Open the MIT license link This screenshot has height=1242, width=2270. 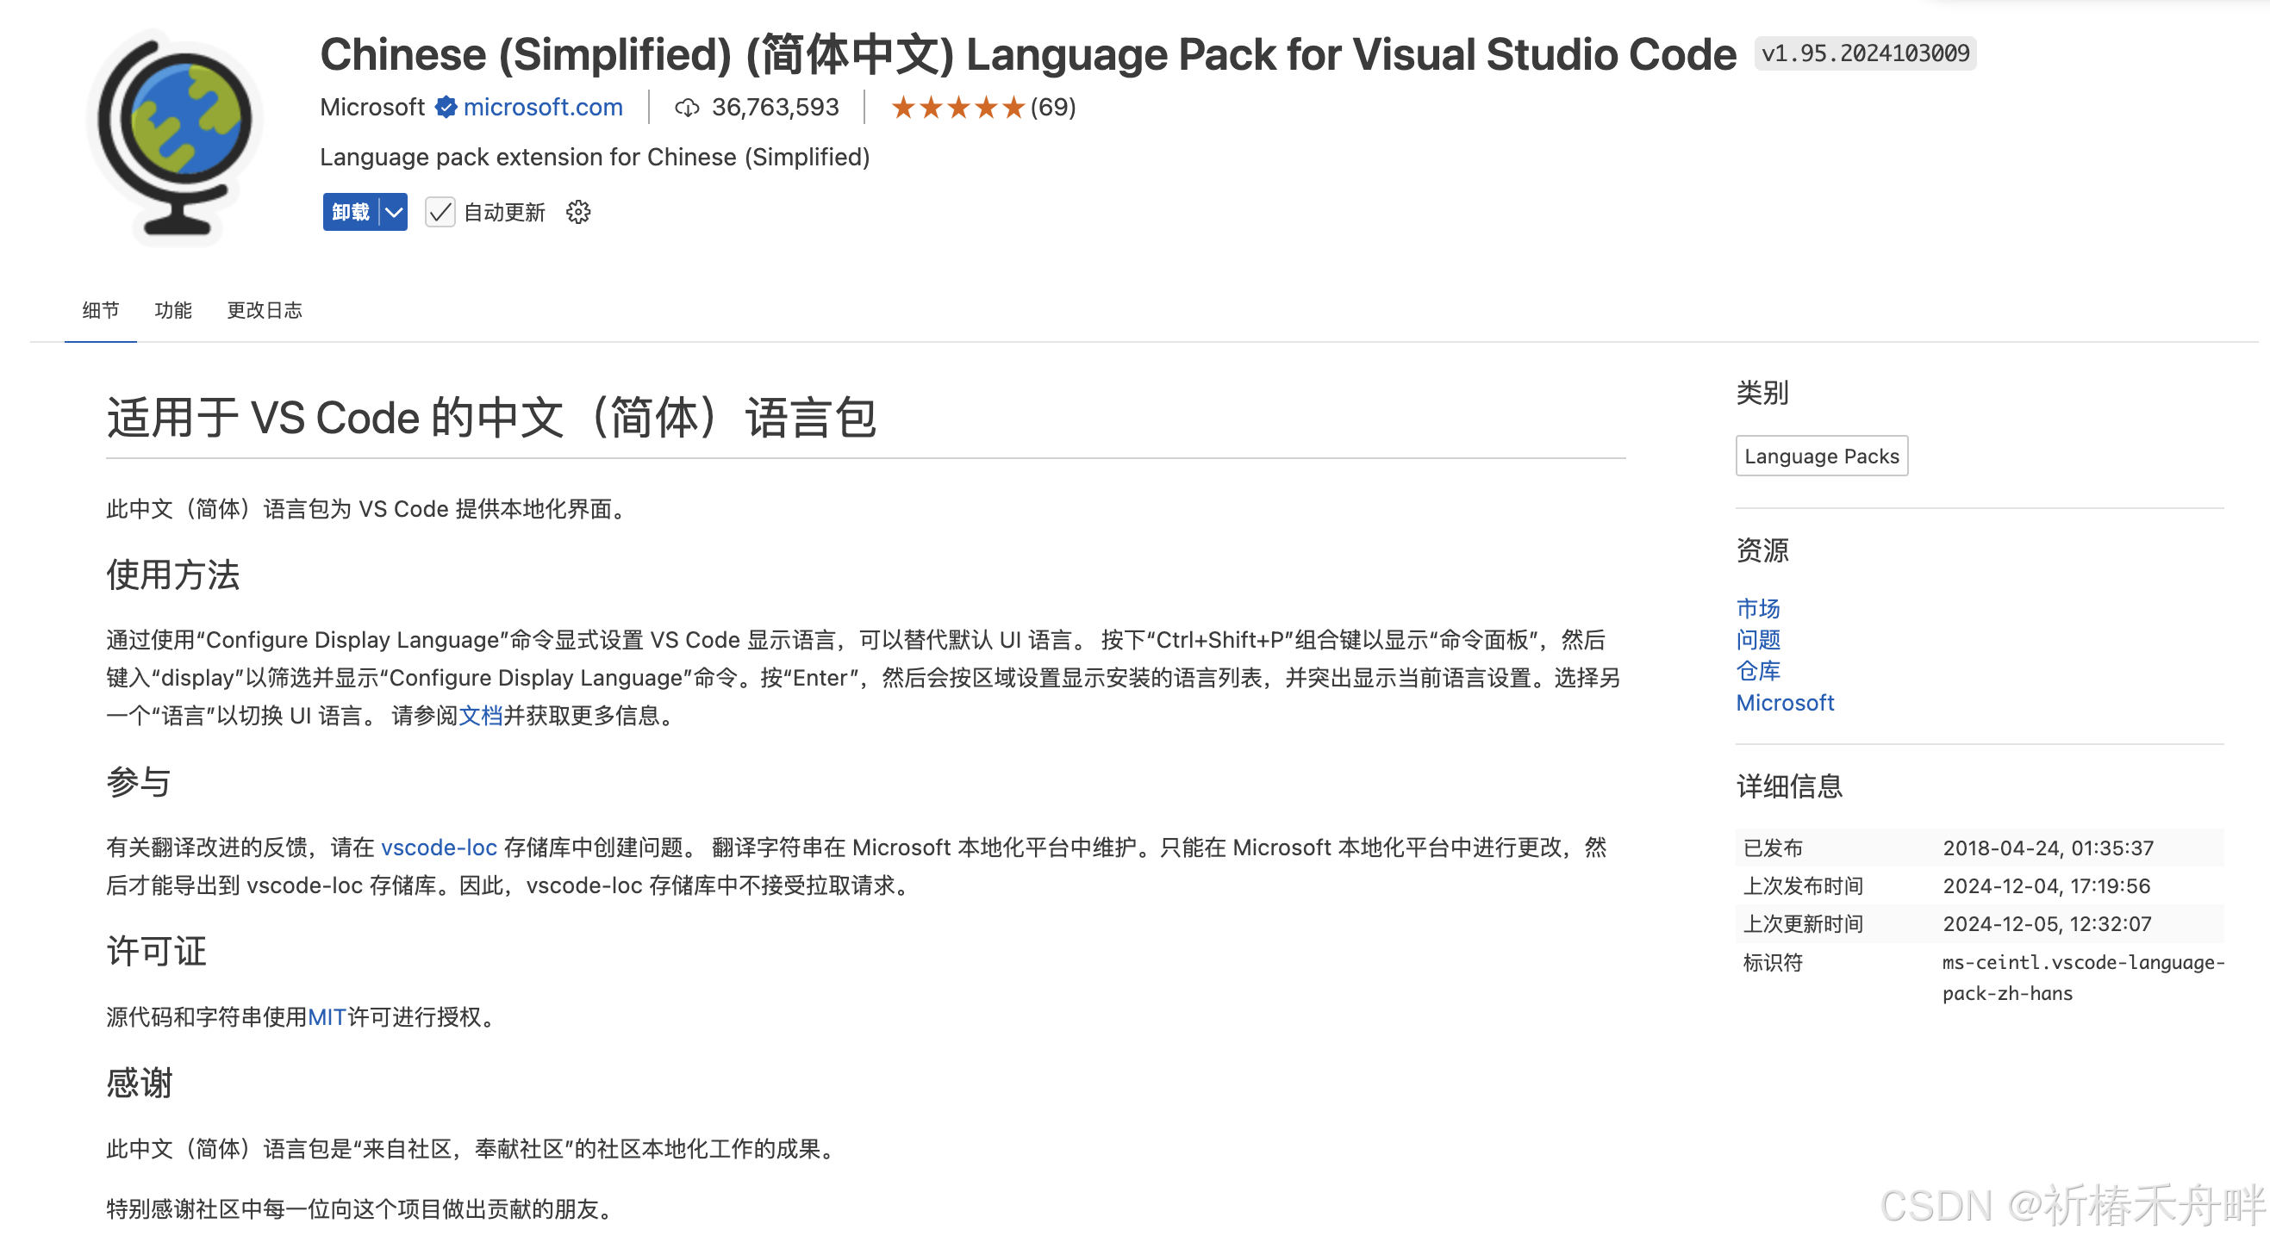pos(327,1017)
